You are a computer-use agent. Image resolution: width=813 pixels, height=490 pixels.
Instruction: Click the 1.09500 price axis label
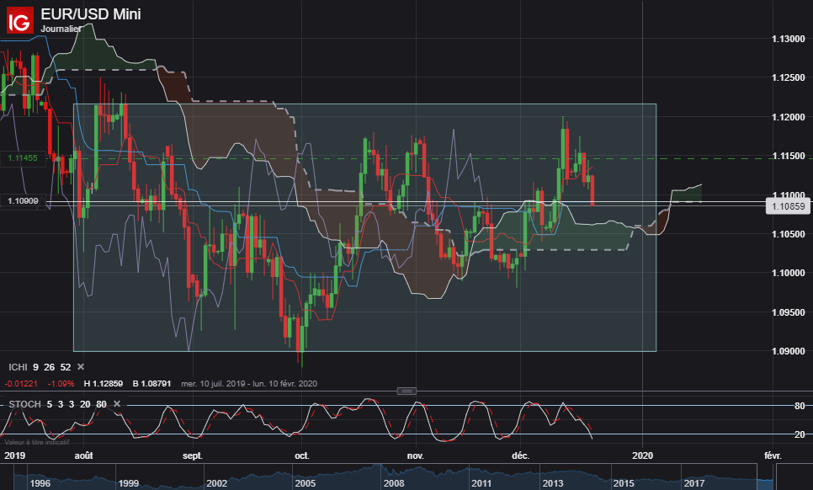coord(788,312)
